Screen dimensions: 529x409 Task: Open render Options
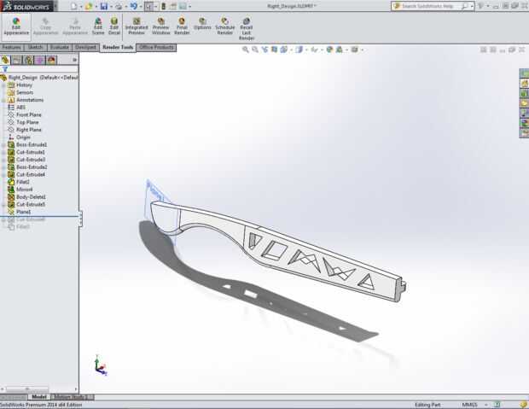202,24
